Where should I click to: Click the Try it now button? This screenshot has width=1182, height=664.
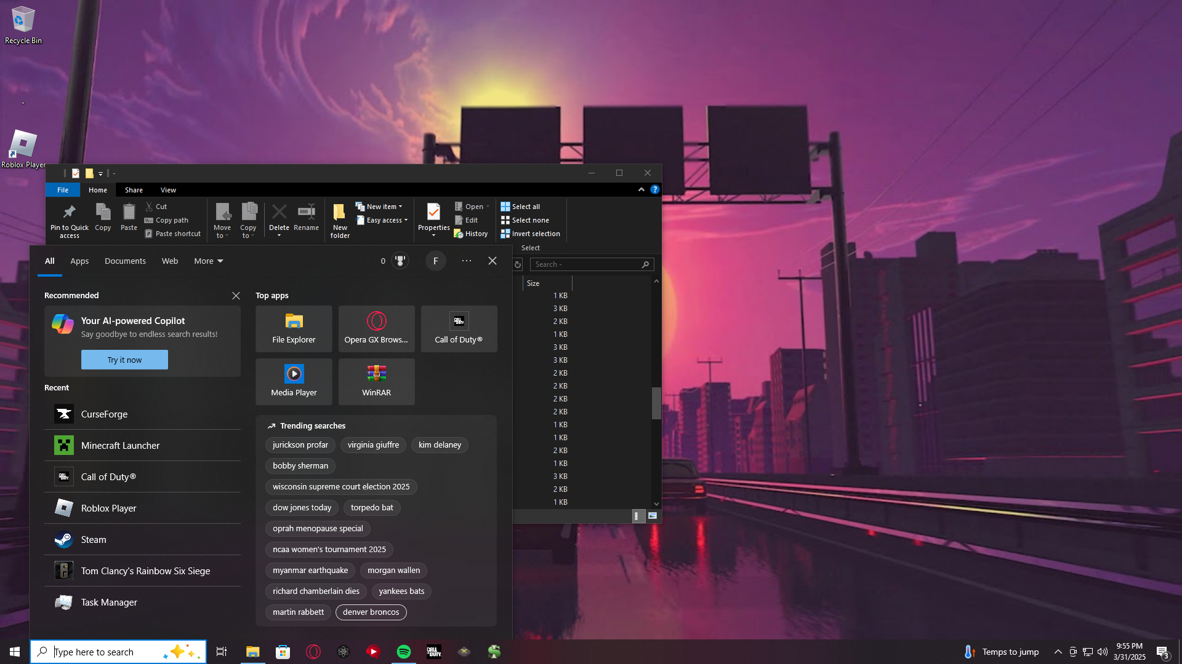(124, 360)
